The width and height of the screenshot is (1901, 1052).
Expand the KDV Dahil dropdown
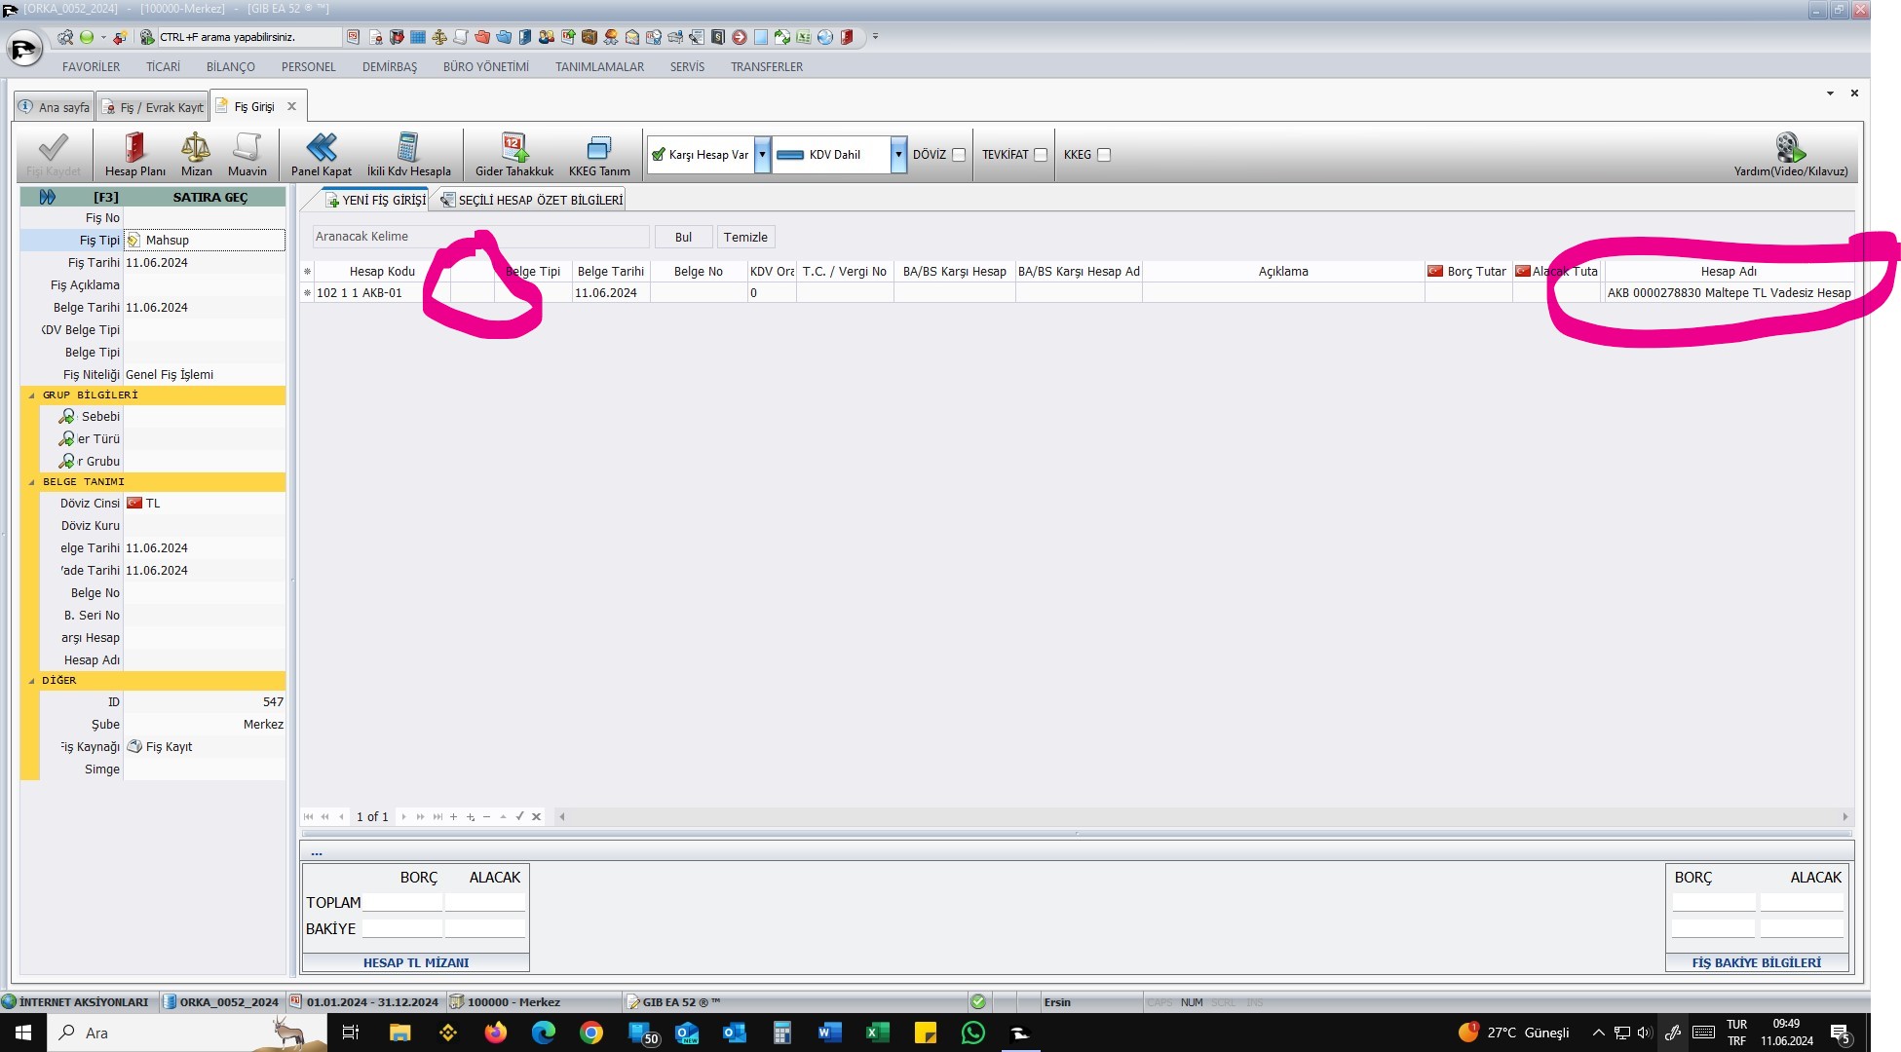(897, 155)
